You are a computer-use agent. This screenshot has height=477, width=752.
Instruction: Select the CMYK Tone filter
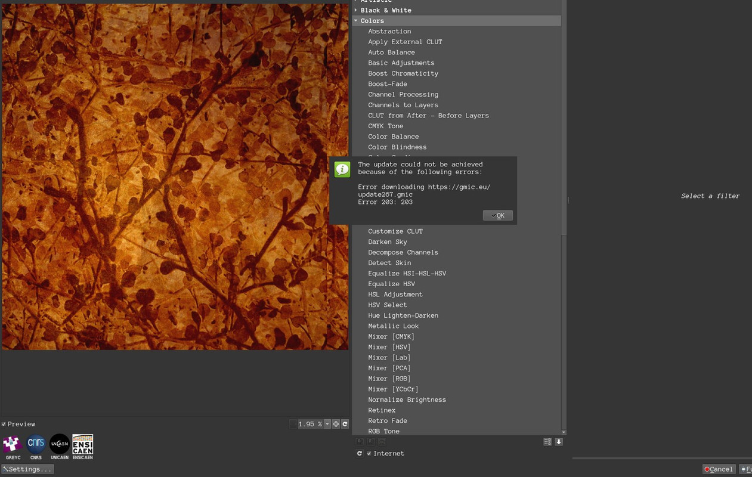[385, 126]
